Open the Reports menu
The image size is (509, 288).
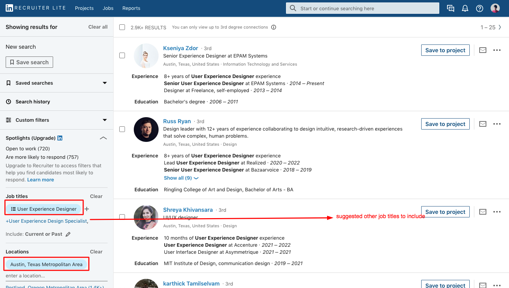point(131,8)
